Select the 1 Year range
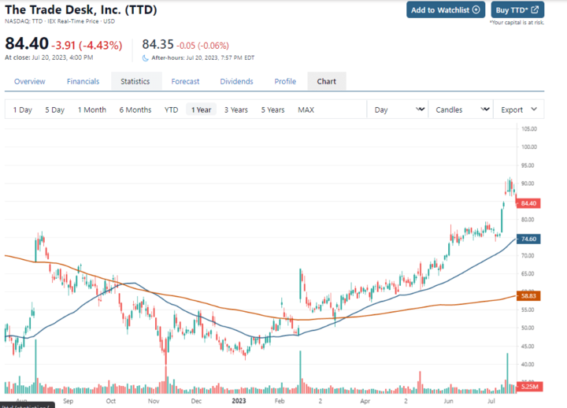The height and width of the screenshot is (408, 567). (x=201, y=109)
